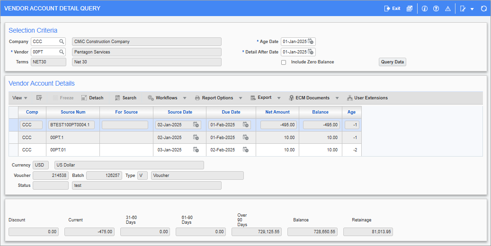Click the Current total -475.00
491x246 pixels.
(89, 232)
